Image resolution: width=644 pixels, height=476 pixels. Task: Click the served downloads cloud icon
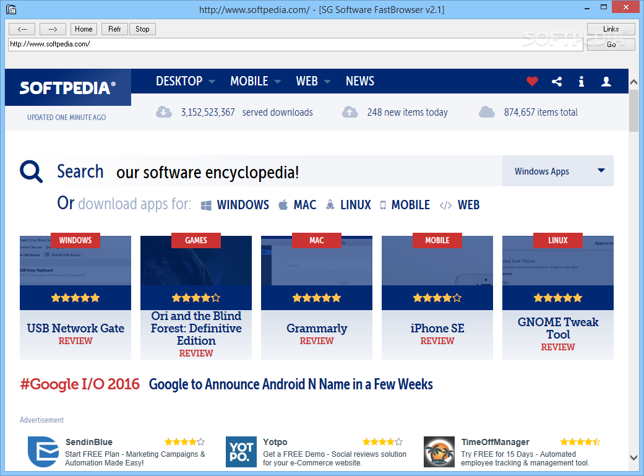point(163,112)
